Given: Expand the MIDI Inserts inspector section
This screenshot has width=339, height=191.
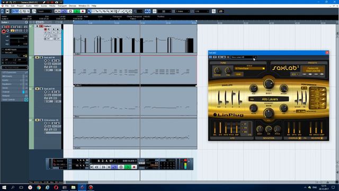Looking at the screenshot, I should 14,76.
